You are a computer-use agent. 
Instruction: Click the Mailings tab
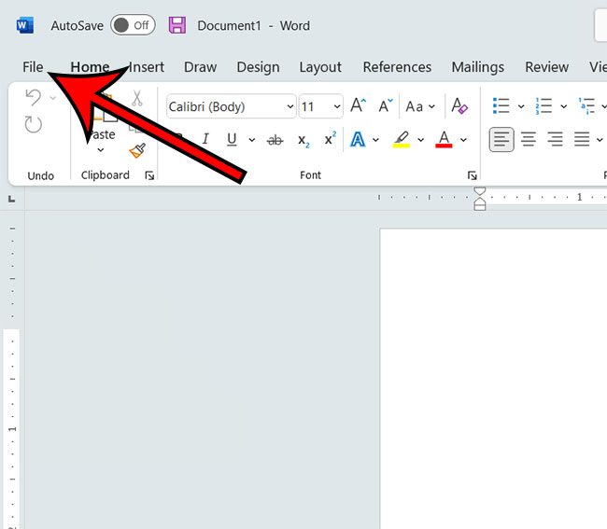[x=477, y=67]
